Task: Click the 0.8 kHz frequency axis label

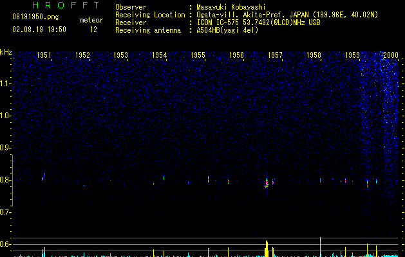Action: point(5,180)
